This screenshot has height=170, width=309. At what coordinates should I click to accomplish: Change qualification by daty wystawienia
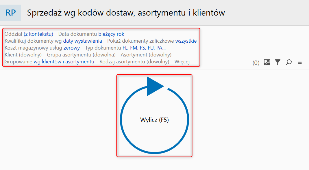pos(83,41)
